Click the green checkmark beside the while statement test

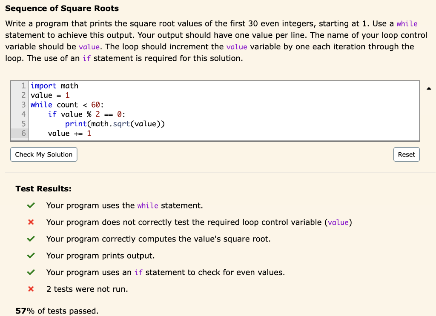pyautogui.click(x=30, y=205)
